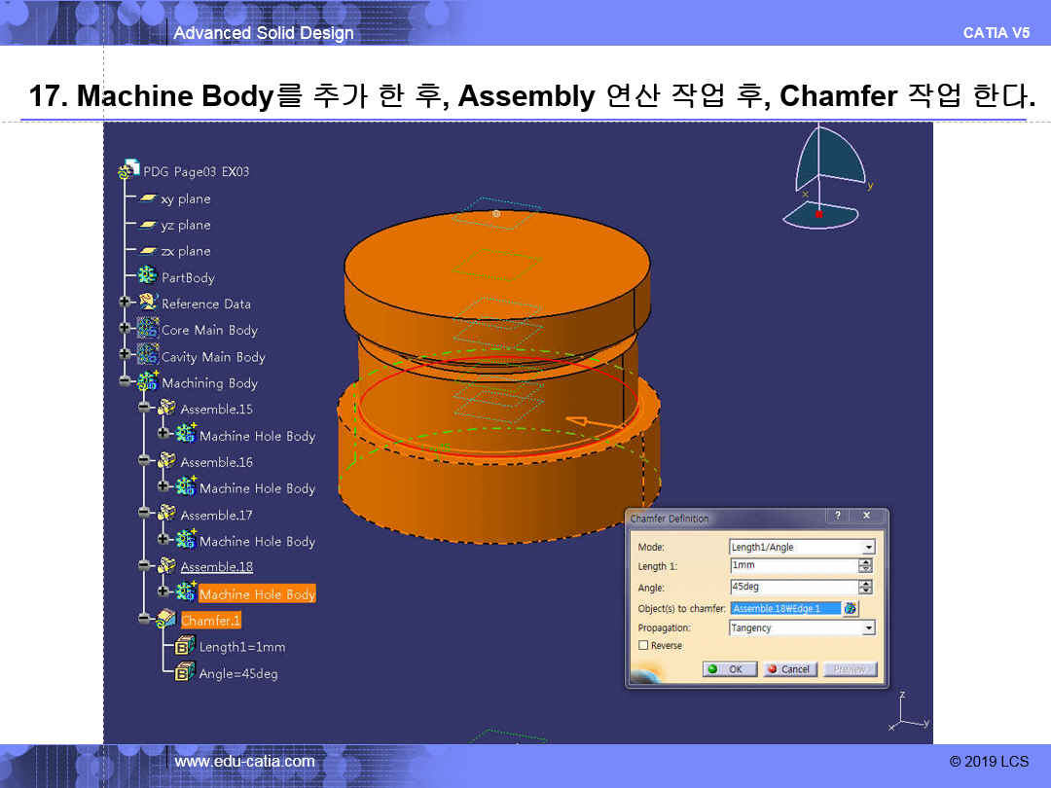The image size is (1051, 788).
Task: Enable the Reverse checkbox
Action: pyautogui.click(x=643, y=645)
